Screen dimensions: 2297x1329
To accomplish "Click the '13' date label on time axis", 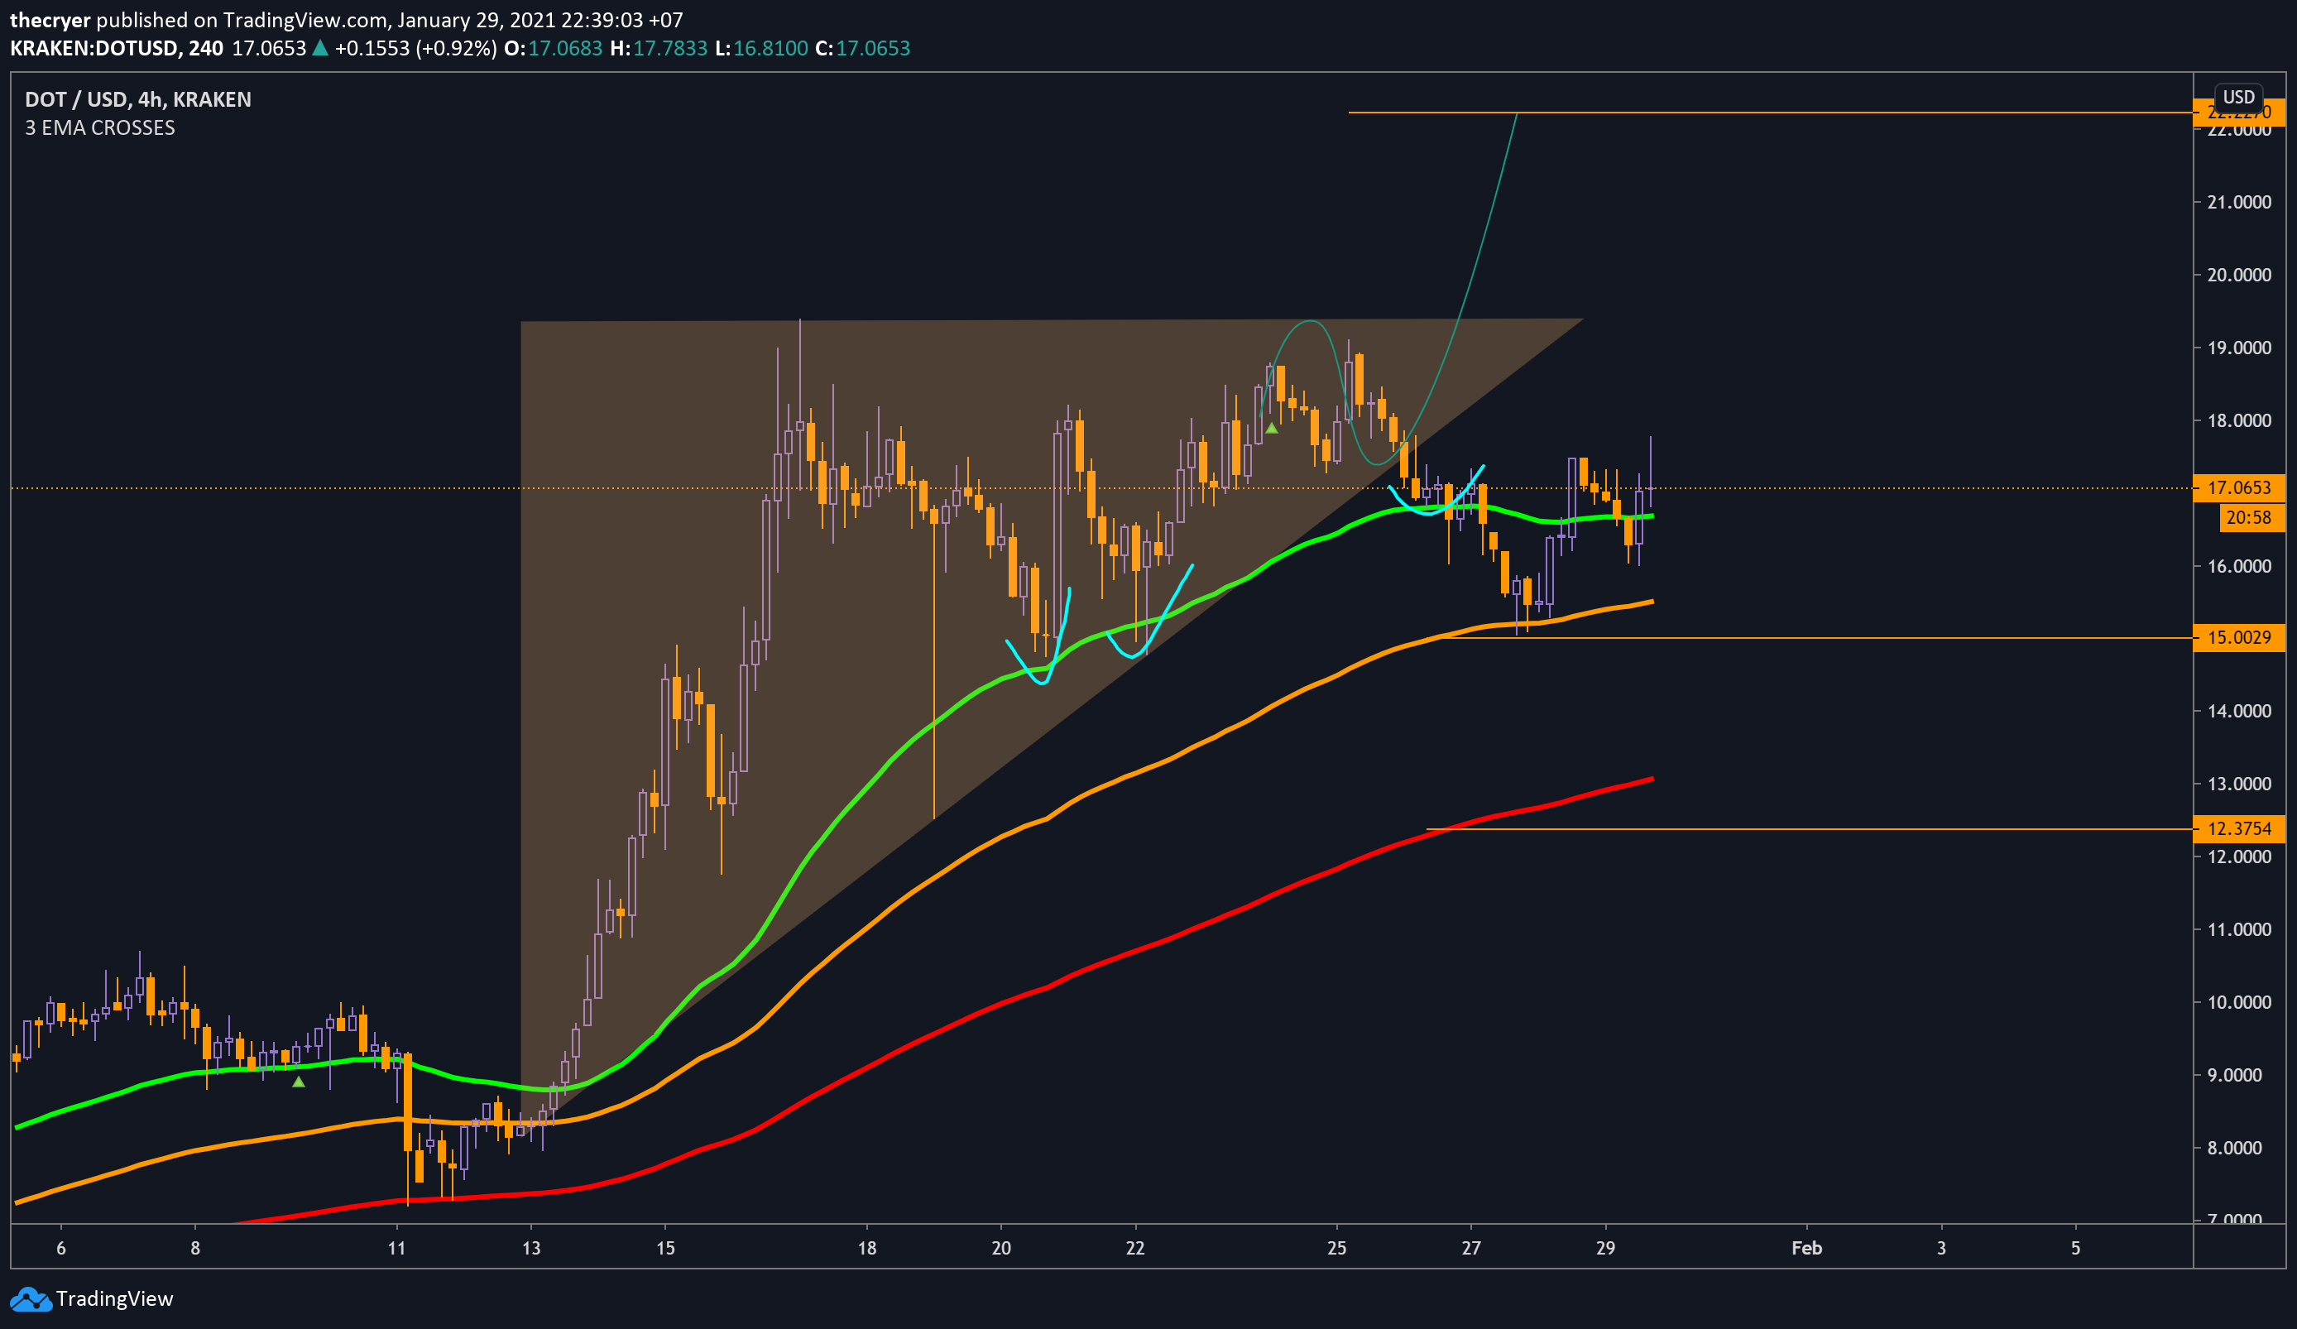I will click(530, 1248).
